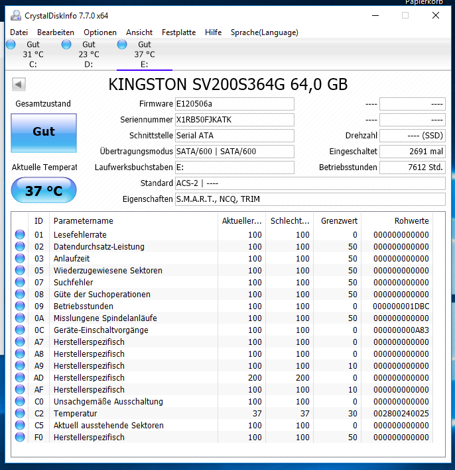455x470 pixels.
Task: Minimize the CrystalDiskInfo window
Action: (x=375, y=15)
